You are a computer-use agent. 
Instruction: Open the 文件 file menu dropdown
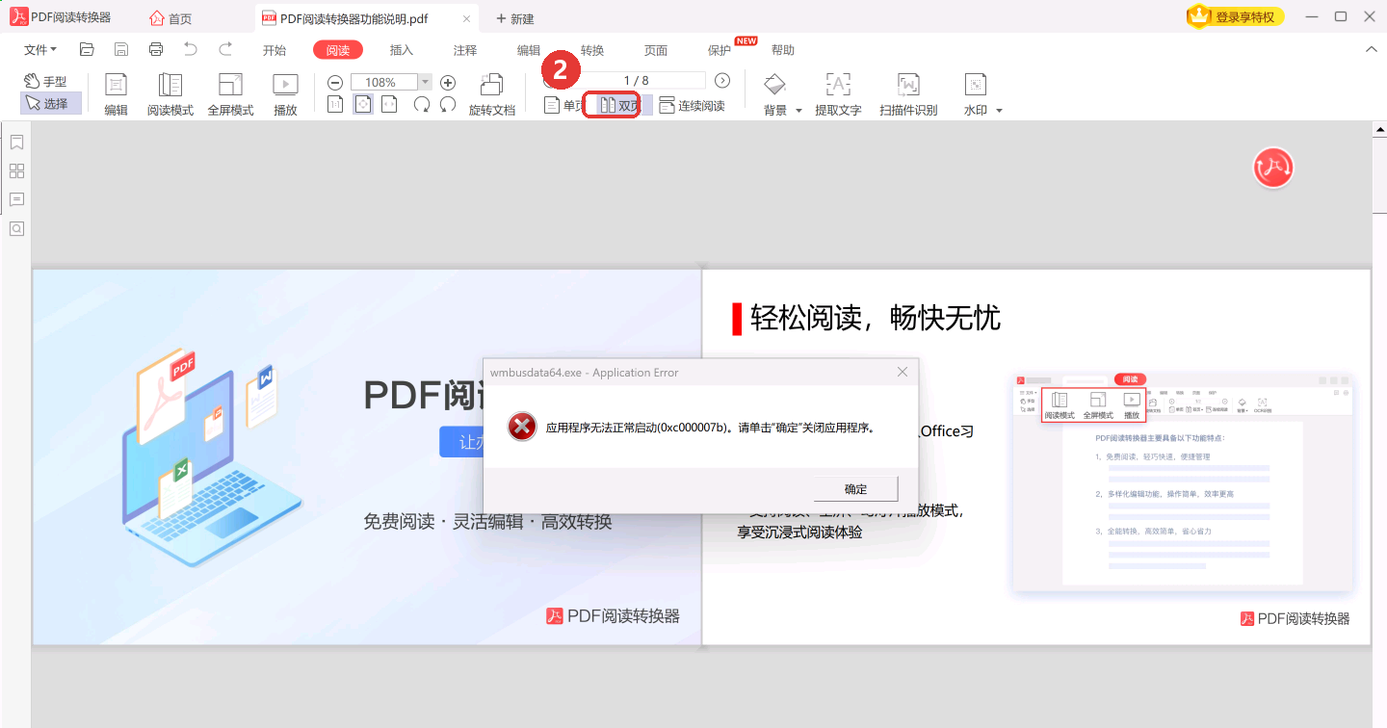[x=40, y=50]
